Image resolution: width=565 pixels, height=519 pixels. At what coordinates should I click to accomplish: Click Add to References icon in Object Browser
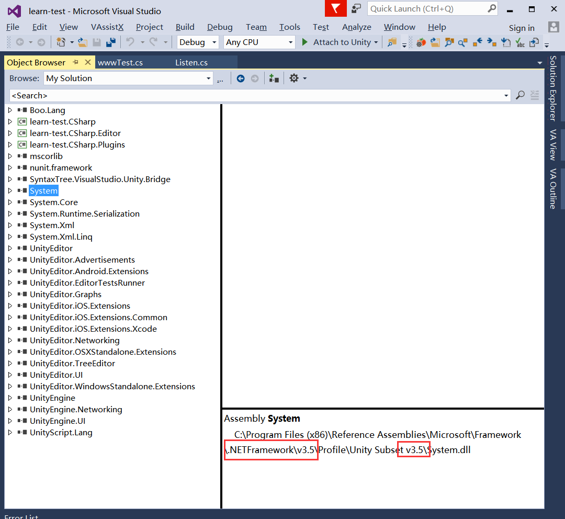coord(274,78)
